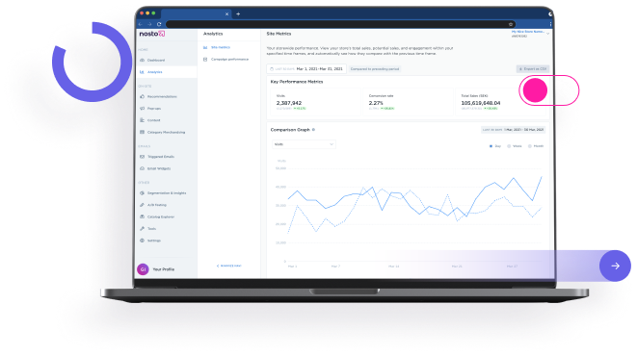Select the Month radio button
Screen dimensions: 637x355
click(530, 146)
